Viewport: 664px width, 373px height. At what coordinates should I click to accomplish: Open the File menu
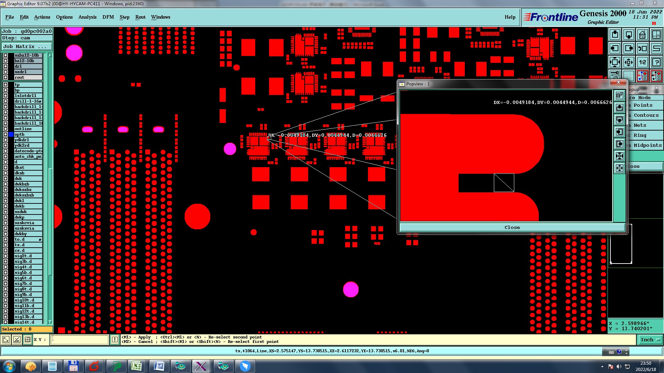(10, 17)
